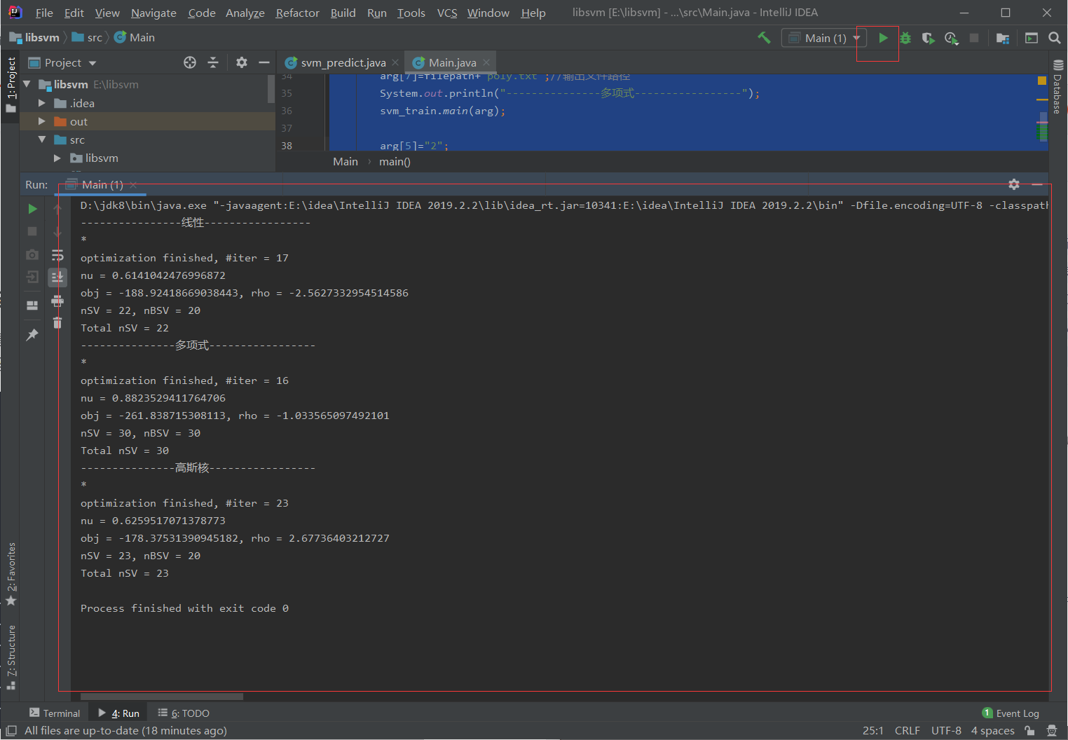Viewport: 1068px width, 740px height.
Task: Expand the .idea folder
Action: tap(41, 103)
